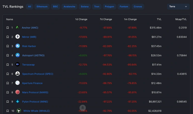Bookmark the Anchor (ANC) row

click(8, 28)
